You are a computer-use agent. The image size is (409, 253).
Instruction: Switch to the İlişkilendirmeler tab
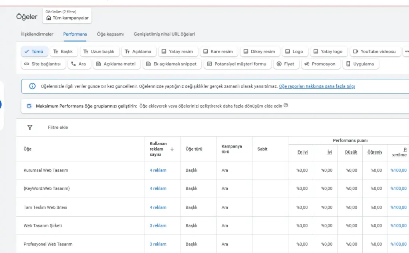(x=37, y=34)
